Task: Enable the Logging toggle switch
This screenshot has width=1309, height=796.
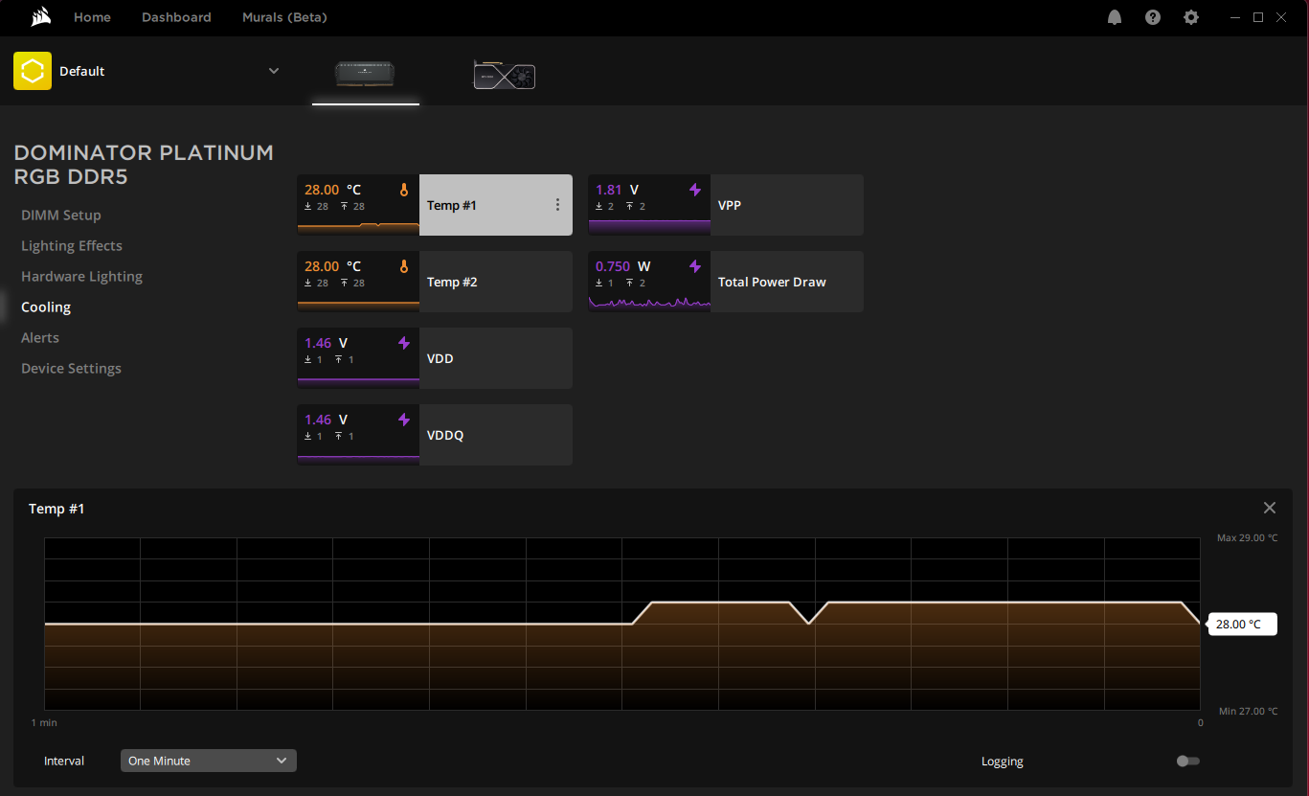Action: click(1187, 761)
